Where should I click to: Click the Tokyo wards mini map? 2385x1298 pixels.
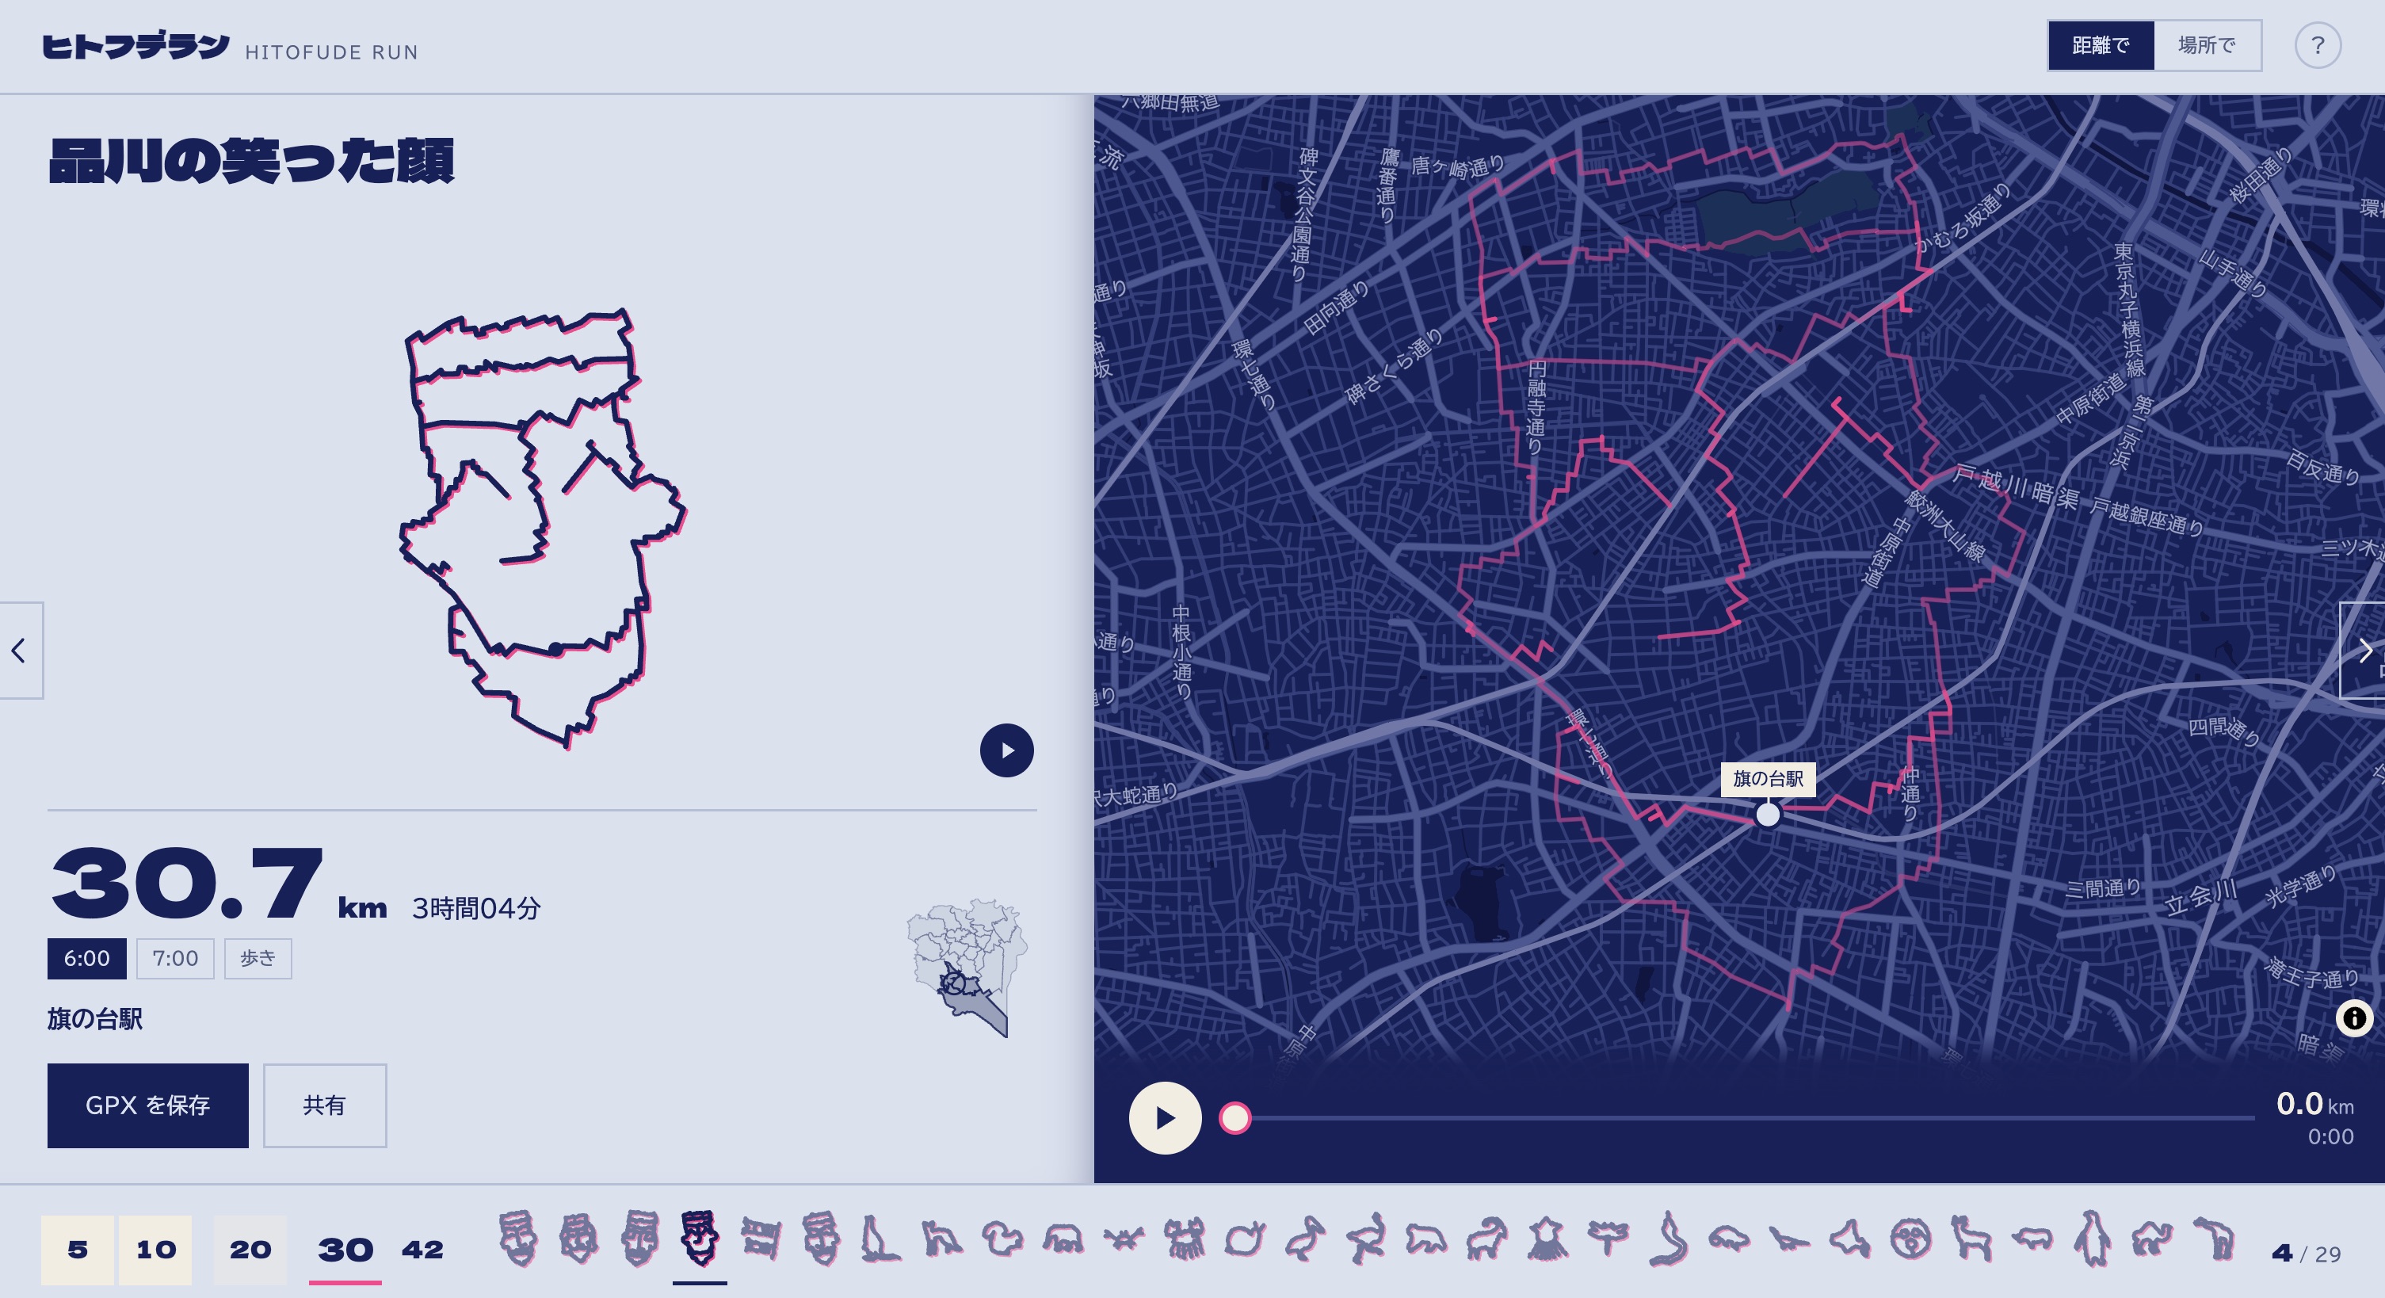(x=967, y=968)
